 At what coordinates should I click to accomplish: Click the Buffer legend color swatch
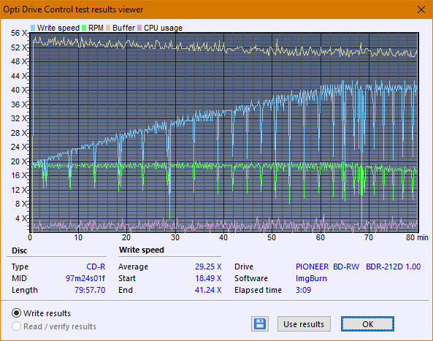click(108, 28)
